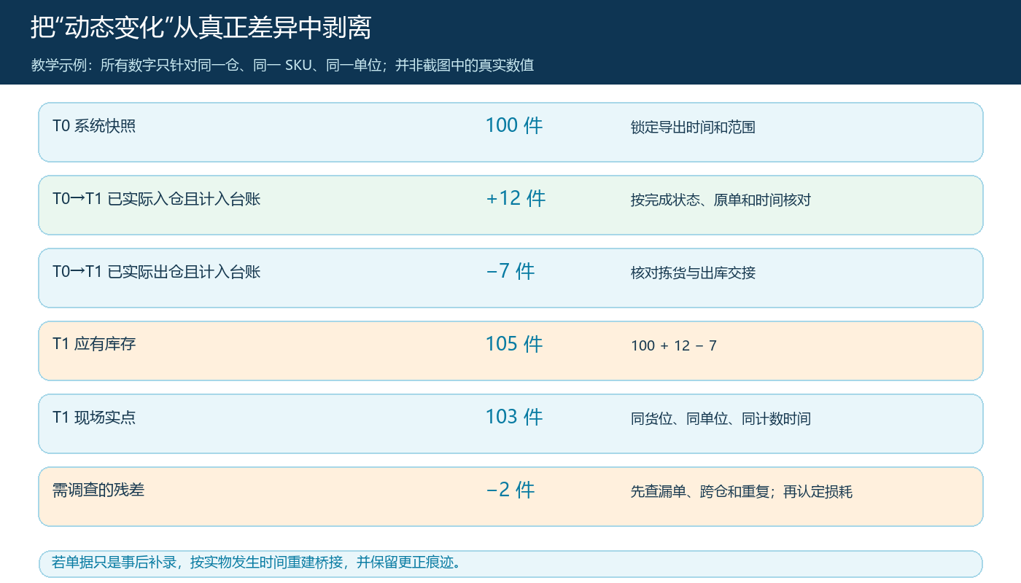Click the note 同货位、同单位、同计数时间
The width and height of the screenshot is (1021, 583).
click(721, 419)
